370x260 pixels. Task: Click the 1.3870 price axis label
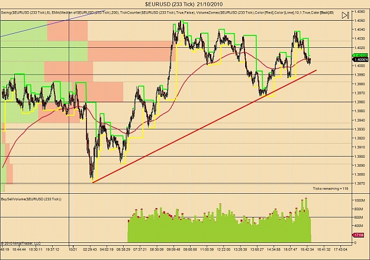(359, 183)
